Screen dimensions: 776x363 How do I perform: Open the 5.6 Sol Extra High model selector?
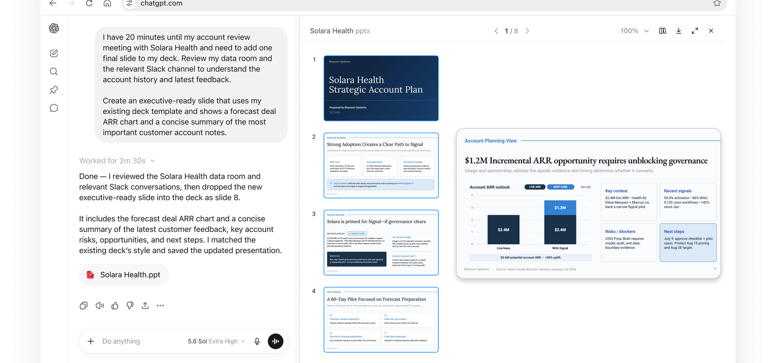216,341
